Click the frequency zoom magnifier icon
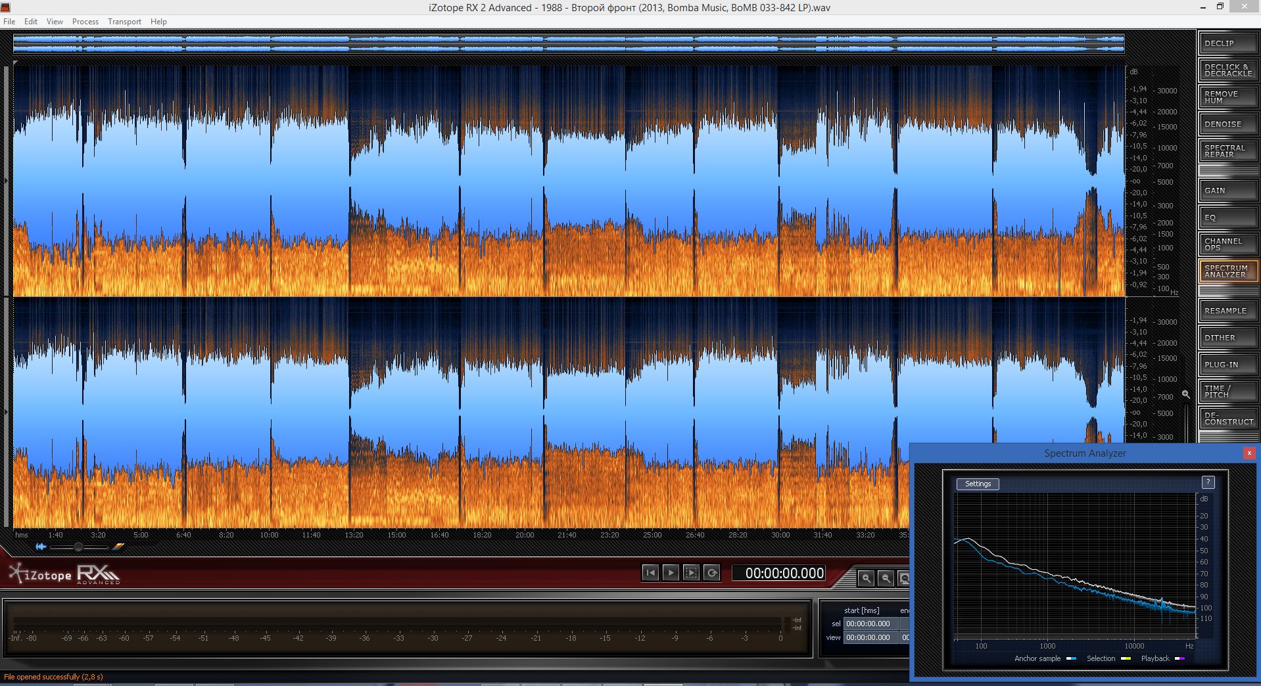1261x686 pixels. (1185, 394)
